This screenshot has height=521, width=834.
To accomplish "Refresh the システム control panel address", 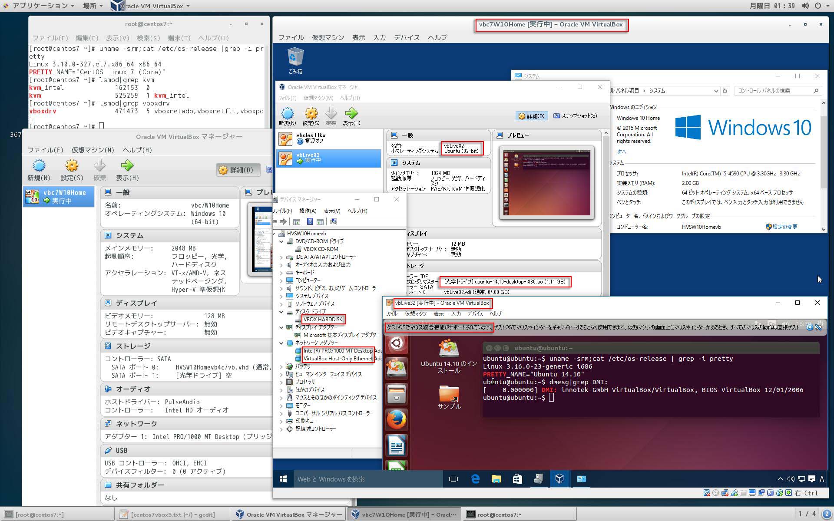I will [x=725, y=91].
